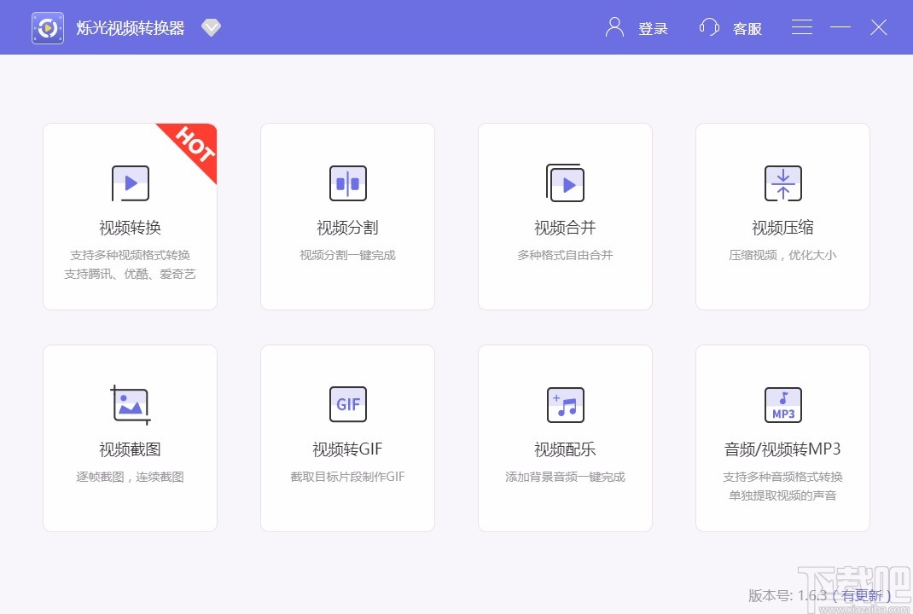The width and height of the screenshot is (913, 614).
Task: Click the 烁光视频转换器 app logo
Action: [47, 26]
